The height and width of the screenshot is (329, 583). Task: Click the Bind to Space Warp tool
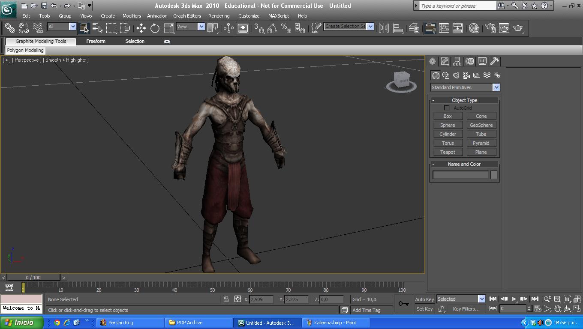pyautogui.click(x=38, y=28)
